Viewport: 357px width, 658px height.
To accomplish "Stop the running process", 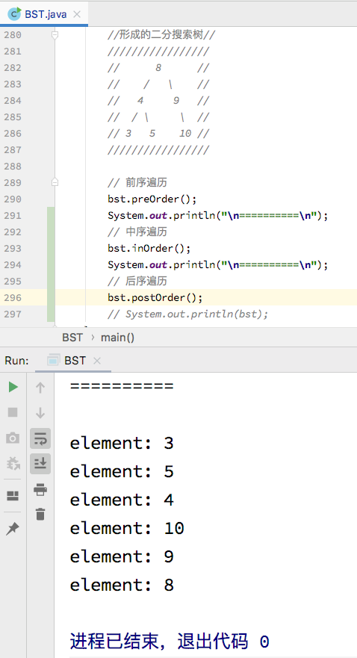I will click(x=13, y=412).
